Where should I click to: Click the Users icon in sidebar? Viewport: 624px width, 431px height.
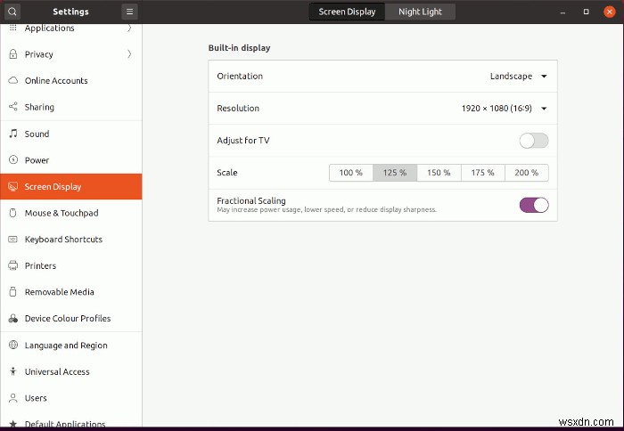pos(13,398)
